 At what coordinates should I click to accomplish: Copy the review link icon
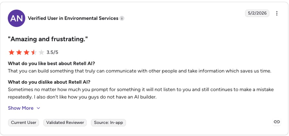[277, 122]
